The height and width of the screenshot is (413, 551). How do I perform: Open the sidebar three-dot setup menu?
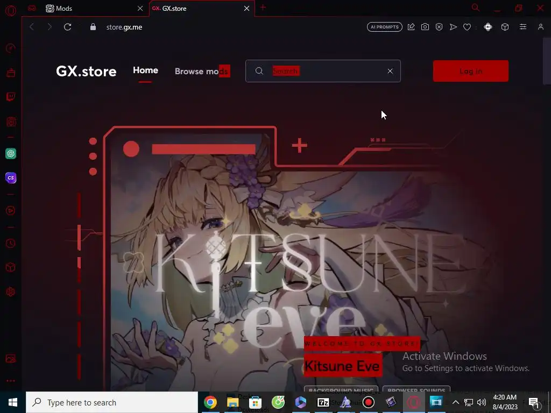pos(11,381)
